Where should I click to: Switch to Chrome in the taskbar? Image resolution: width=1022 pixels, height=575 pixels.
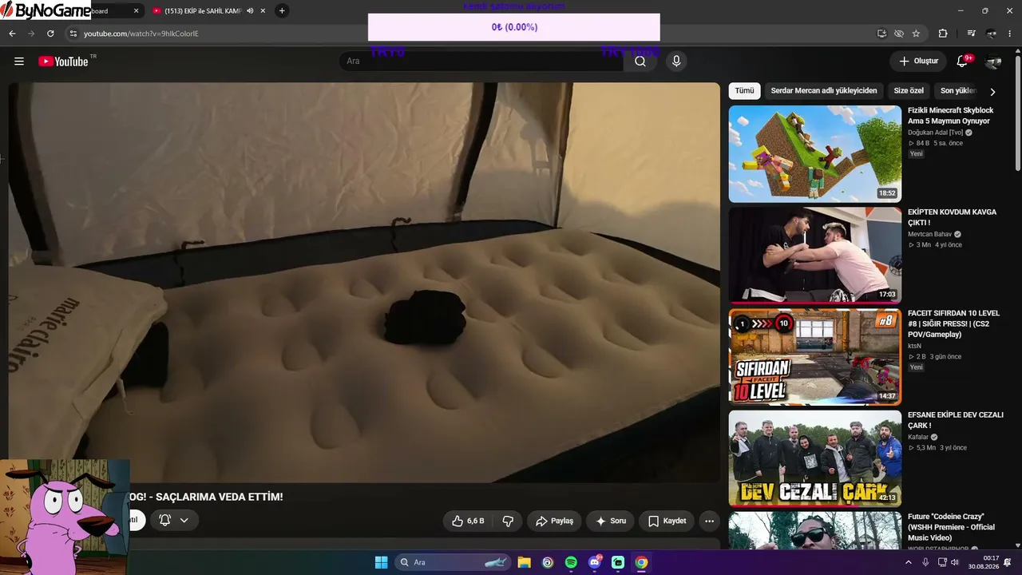[641, 562]
